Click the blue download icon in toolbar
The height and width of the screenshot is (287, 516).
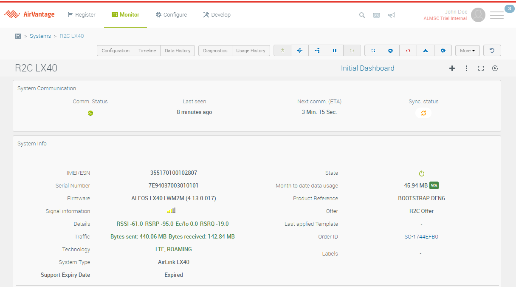tap(426, 51)
